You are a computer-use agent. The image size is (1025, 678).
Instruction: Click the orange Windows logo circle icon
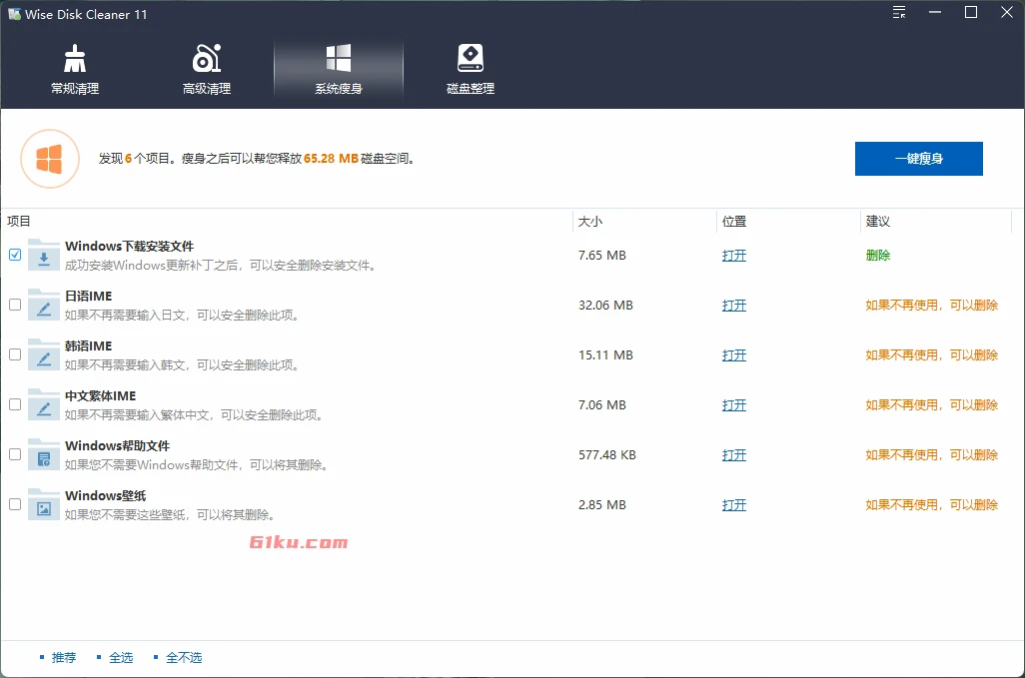pyautogui.click(x=50, y=159)
